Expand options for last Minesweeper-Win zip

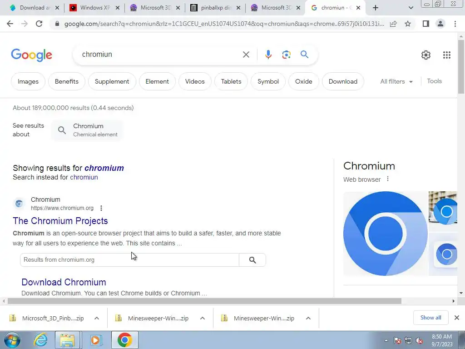pos(308,318)
